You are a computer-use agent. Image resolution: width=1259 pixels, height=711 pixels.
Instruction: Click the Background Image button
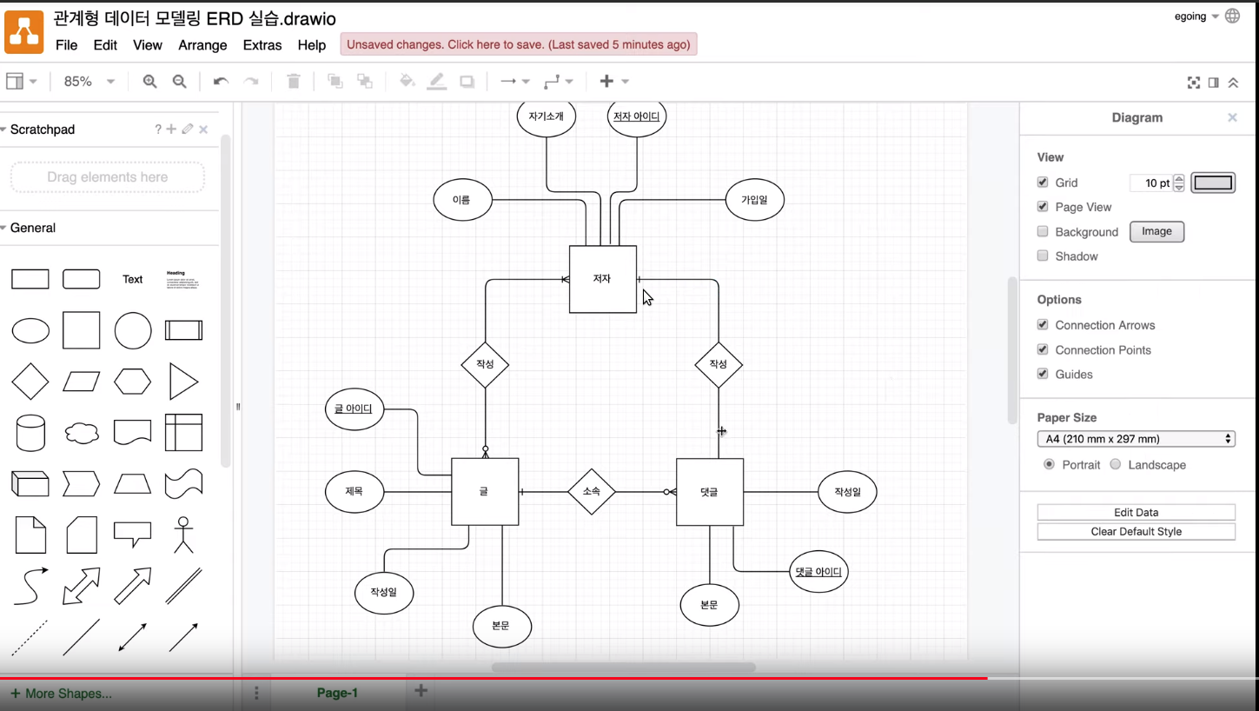pos(1156,231)
